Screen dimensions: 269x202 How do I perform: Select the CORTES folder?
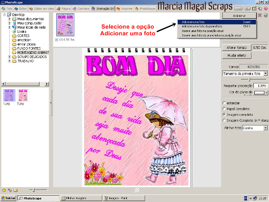[x=21, y=36]
